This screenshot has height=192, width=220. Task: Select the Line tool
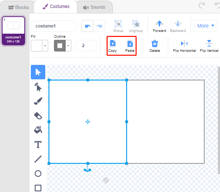pyautogui.click(x=38, y=159)
